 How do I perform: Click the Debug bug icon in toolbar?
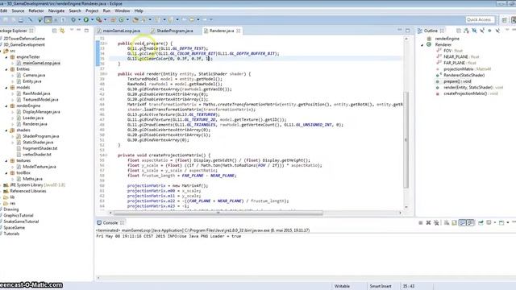click(x=73, y=19)
